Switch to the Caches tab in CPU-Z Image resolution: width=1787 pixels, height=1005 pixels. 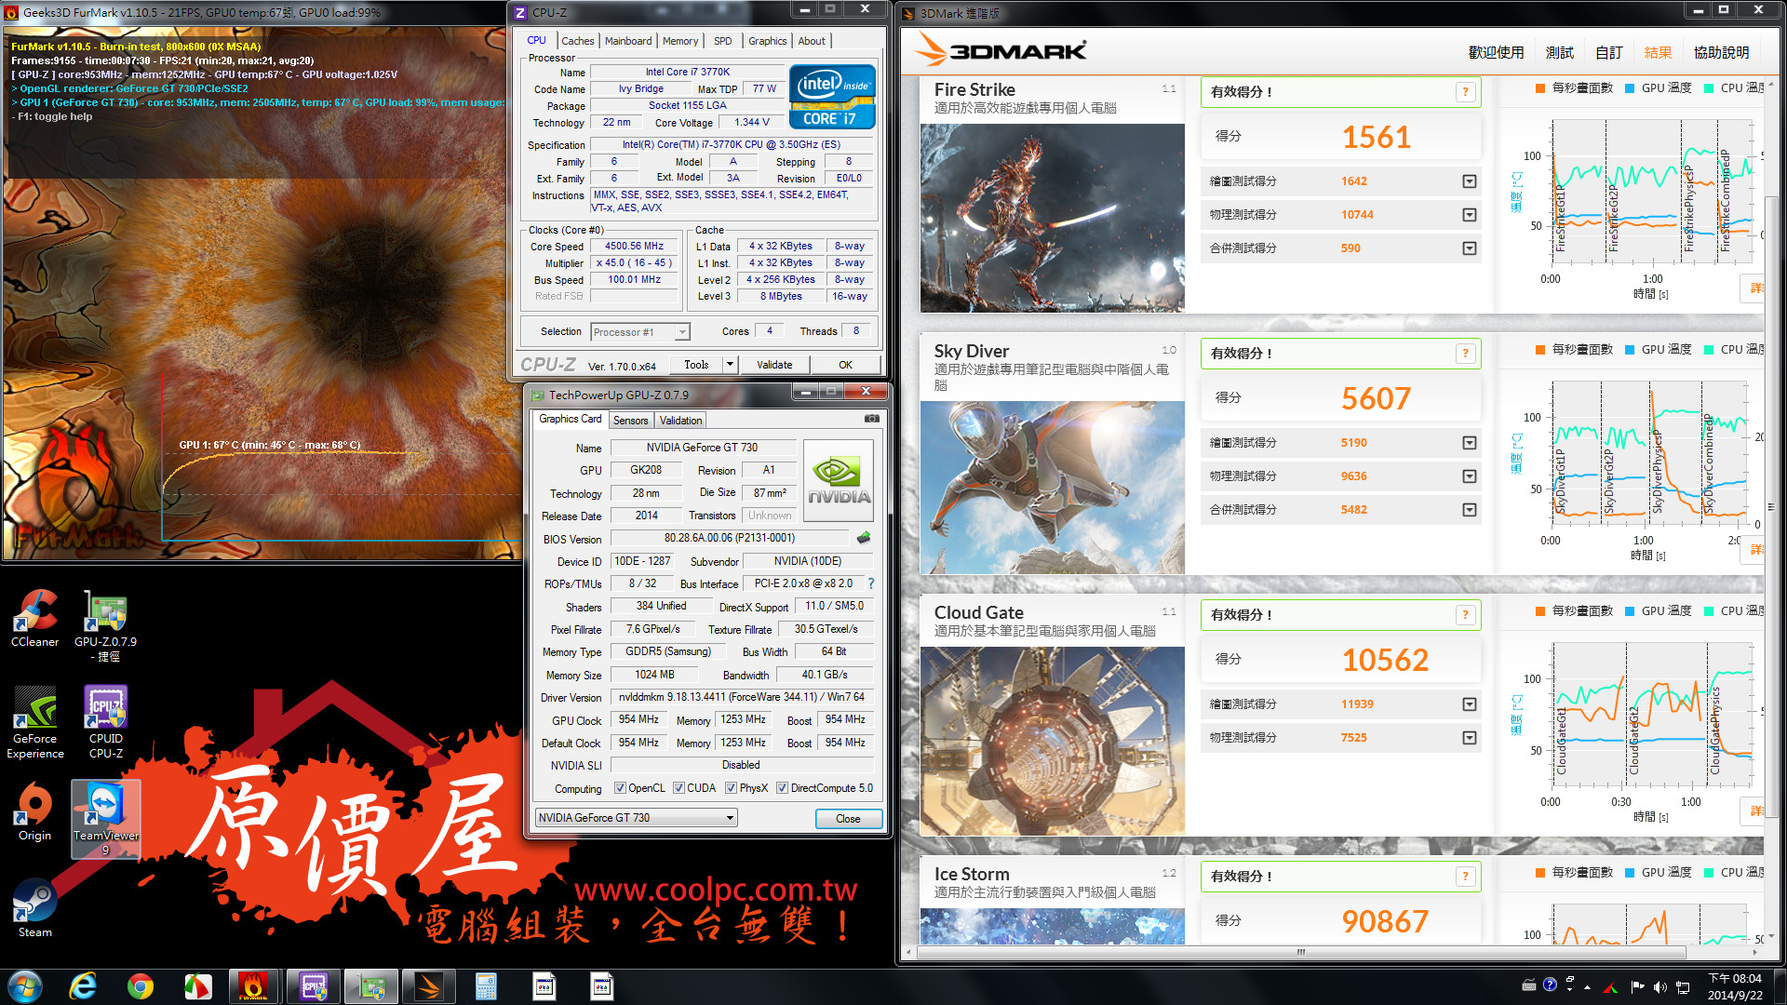[x=577, y=41]
